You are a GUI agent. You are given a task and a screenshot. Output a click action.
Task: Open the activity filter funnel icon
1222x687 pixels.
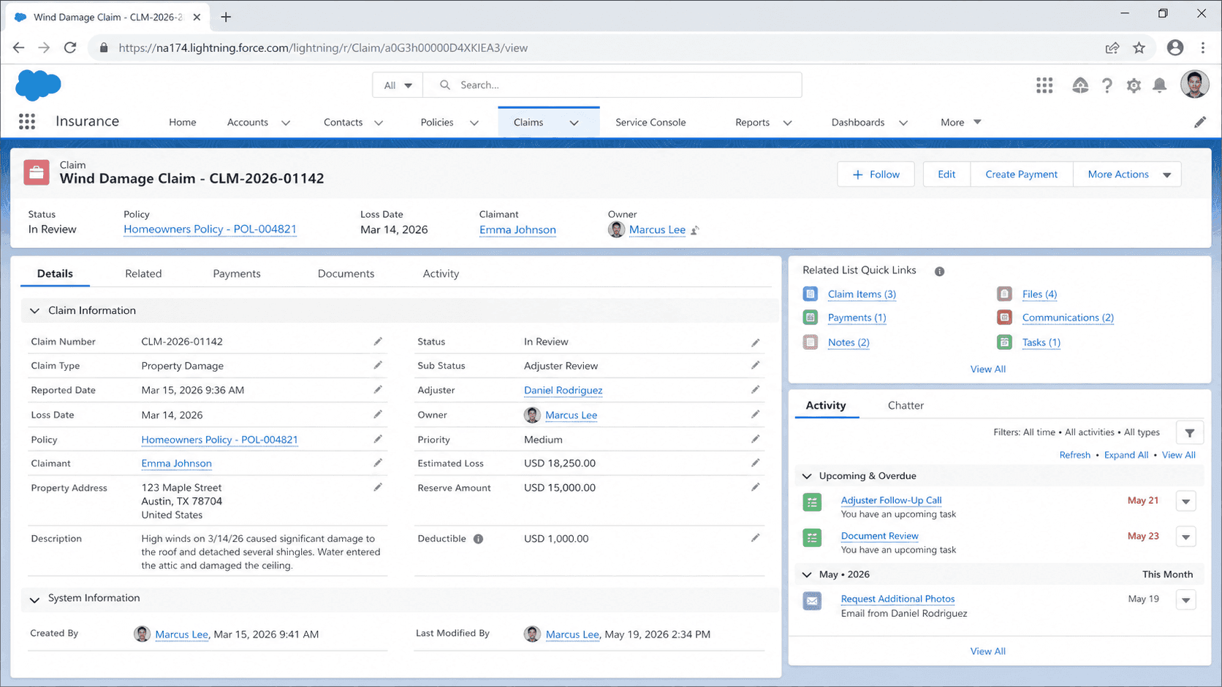[x=1189, y=433]
